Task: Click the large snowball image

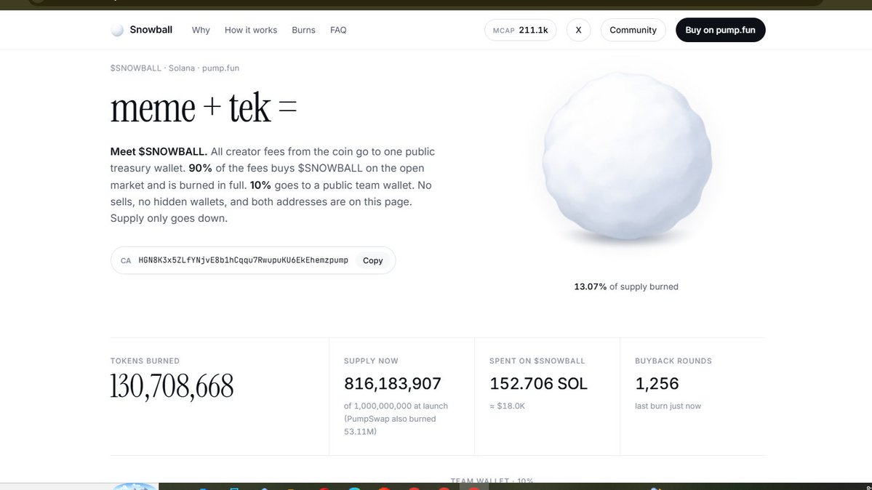Action: (627, 157)
